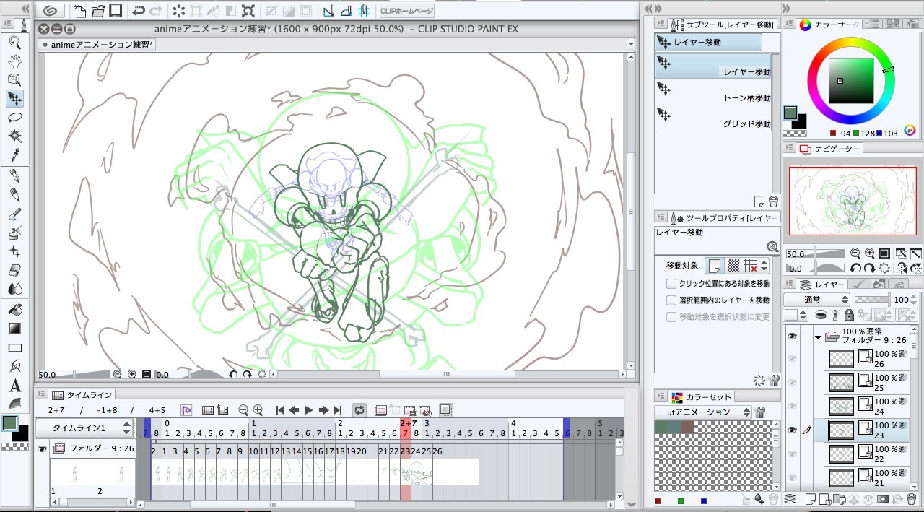The height and width of the screenshot is (512, 924).
Task: Collapse the フォルダー 9:26 layer folder
Action: point(818,337)
